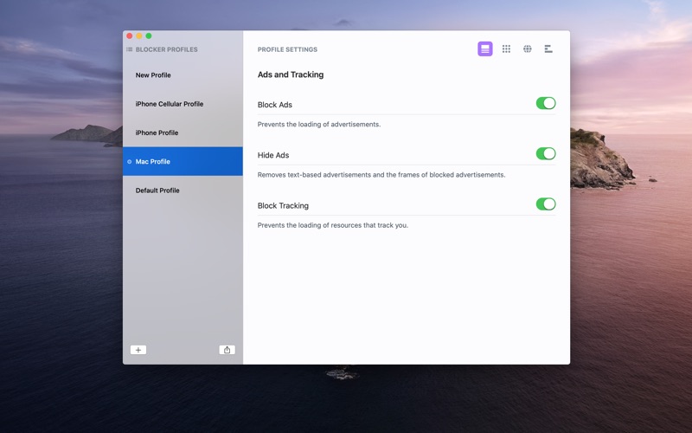Click the Hide Ads label
Screen dimensions: 692x433
point(273,155)
